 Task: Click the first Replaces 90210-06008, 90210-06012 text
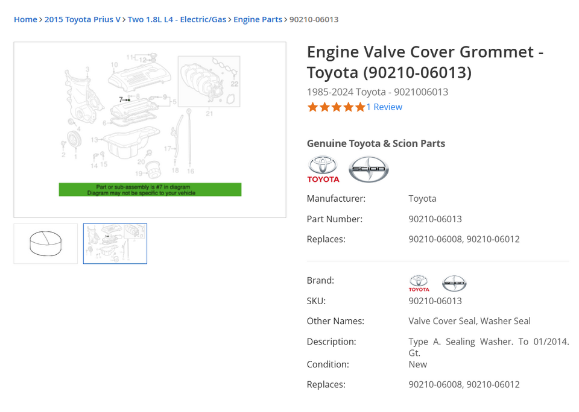464,239
